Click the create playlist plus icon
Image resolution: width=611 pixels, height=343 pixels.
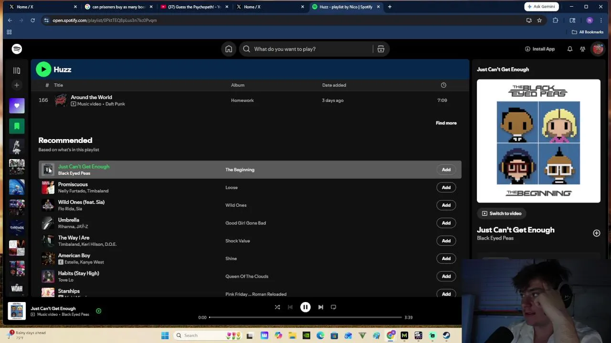pyautogui.click(x=17, y=85)
